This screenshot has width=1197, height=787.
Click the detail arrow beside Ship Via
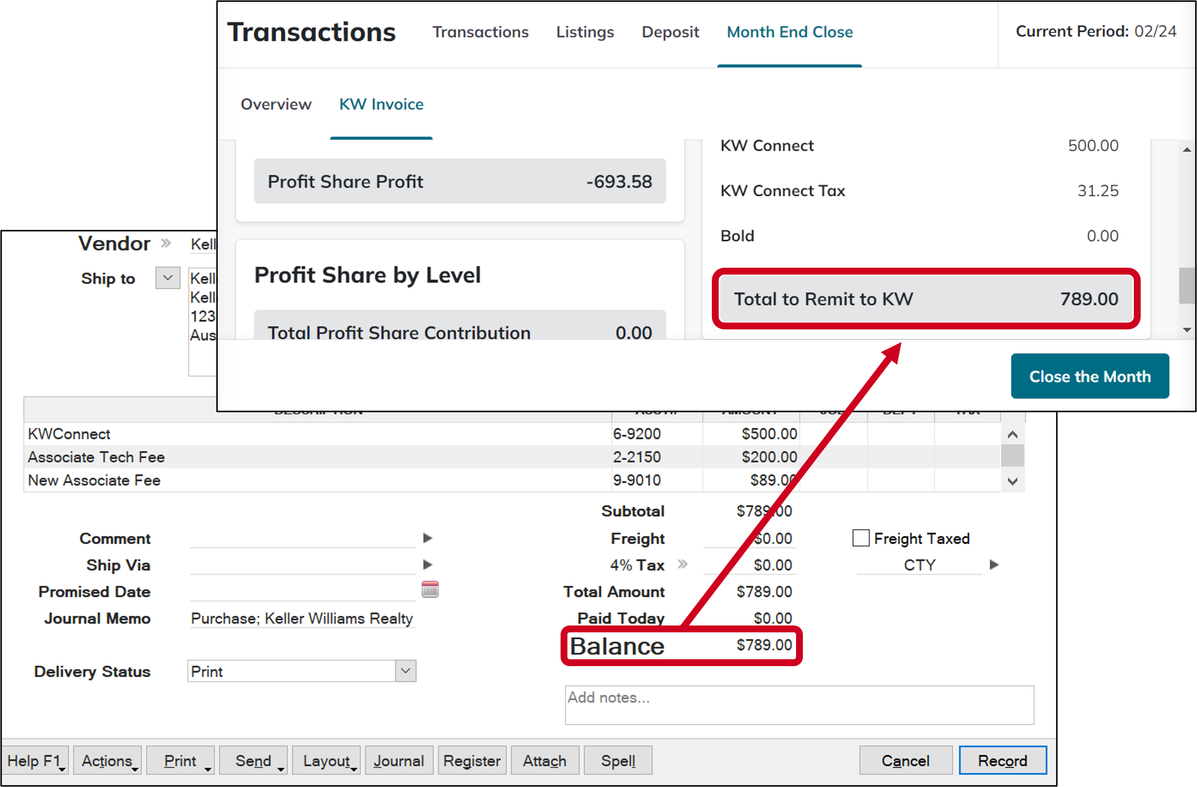click(428, 565)
